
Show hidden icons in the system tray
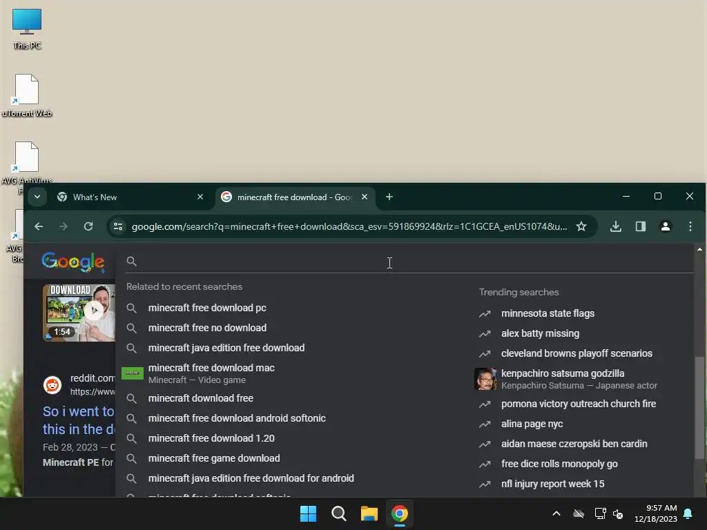pos(556,513)
